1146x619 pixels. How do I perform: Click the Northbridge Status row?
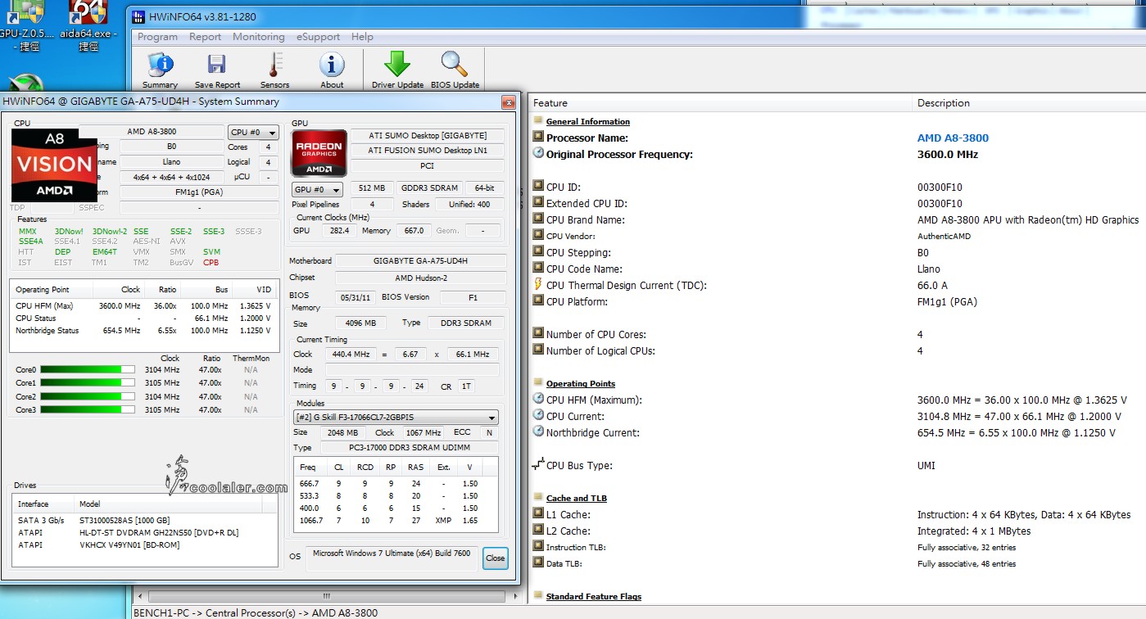(145, 331)
